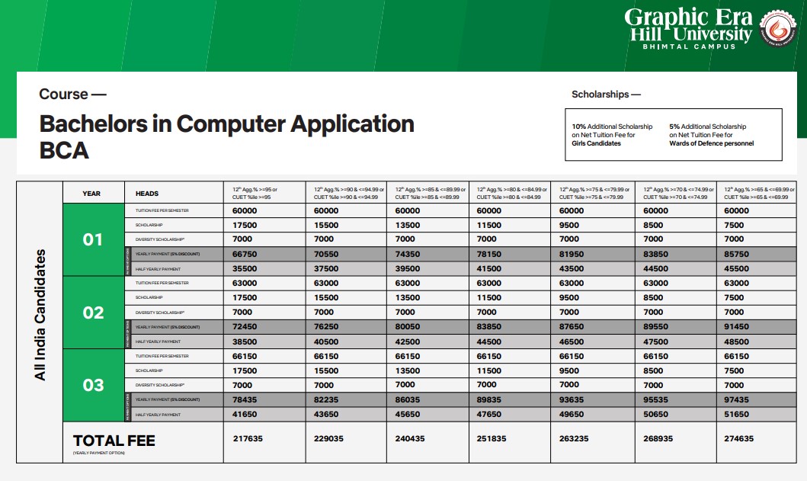
Task: Select year 03 yearly payment 97435
Action: pos(736,399)
